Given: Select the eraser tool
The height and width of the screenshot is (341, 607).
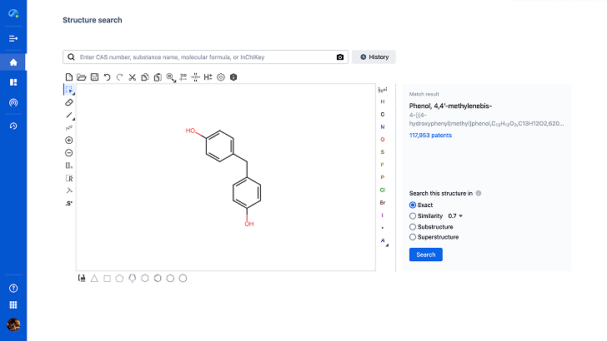Looking at the screenshot, I should pyautogui.click(x=69, y=102).
